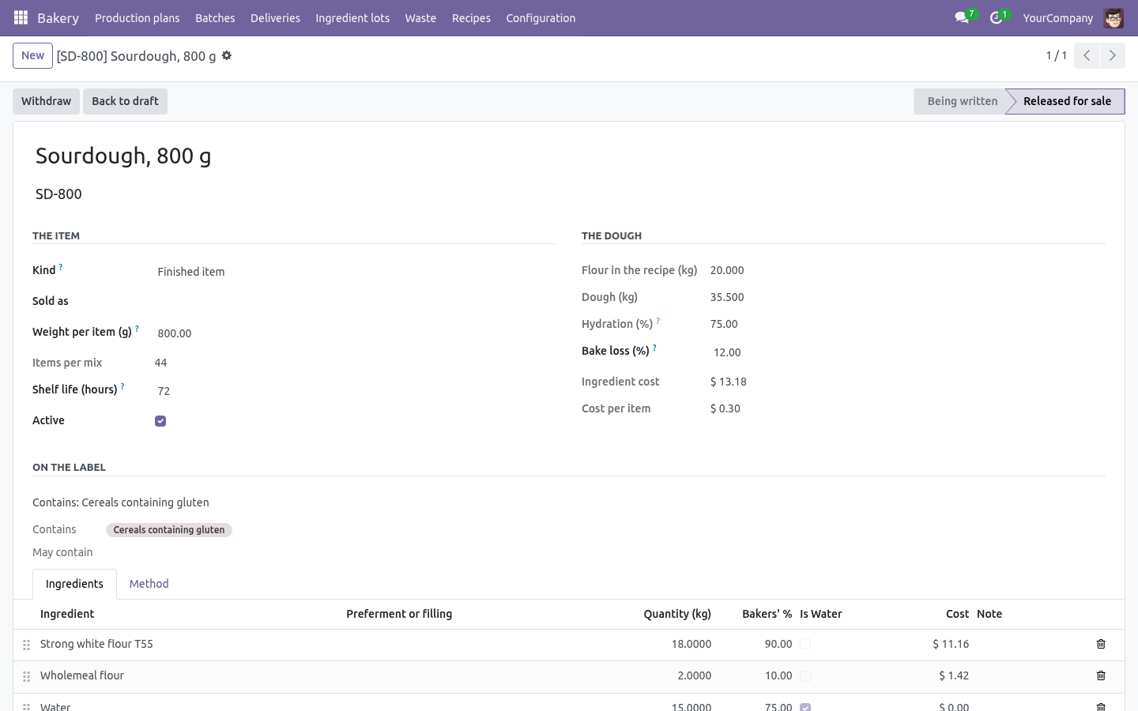
Task: Toggle the Active checkbox
Action: [x=160, y=421]
